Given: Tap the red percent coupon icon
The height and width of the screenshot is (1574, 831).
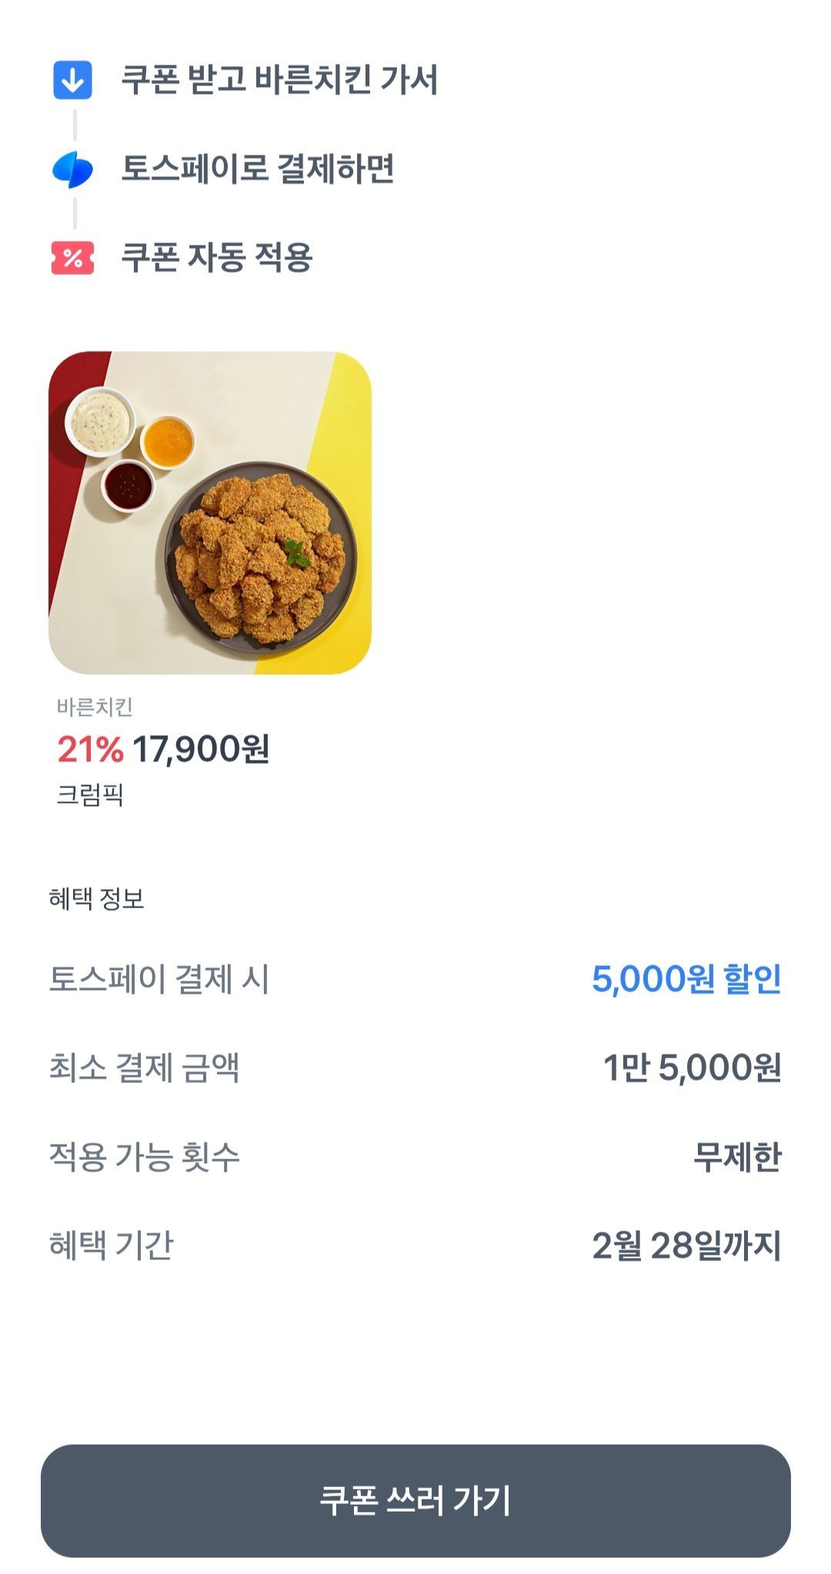Looking at the screenshot, I should click(x=72, y=258).
